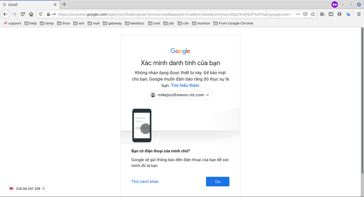The height and width of the screenshot is (197, 364).
Task: Click the 216.58.197.109 IP address text
Action: coord(28,188)
